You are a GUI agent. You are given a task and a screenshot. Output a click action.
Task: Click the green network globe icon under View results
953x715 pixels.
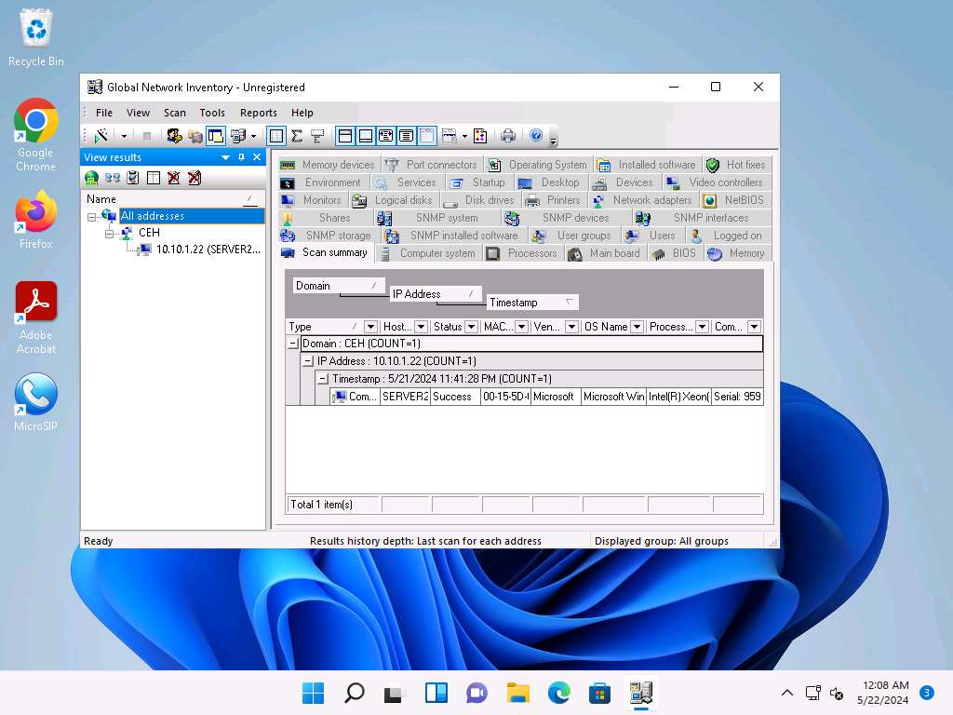tap(91, 178)
